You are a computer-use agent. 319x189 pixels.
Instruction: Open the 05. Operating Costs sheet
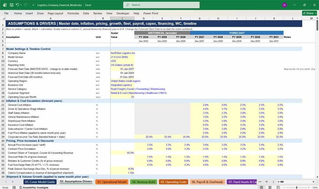(174, 182)
